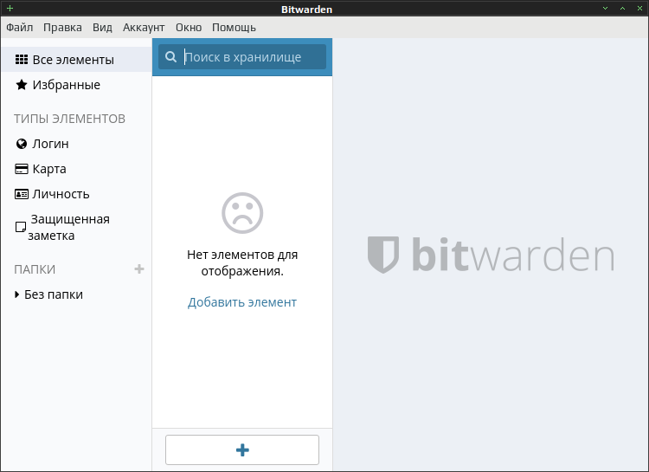Minimize the Bitwarden window
The width and height of the screenshot is (649, 472).
605,9
